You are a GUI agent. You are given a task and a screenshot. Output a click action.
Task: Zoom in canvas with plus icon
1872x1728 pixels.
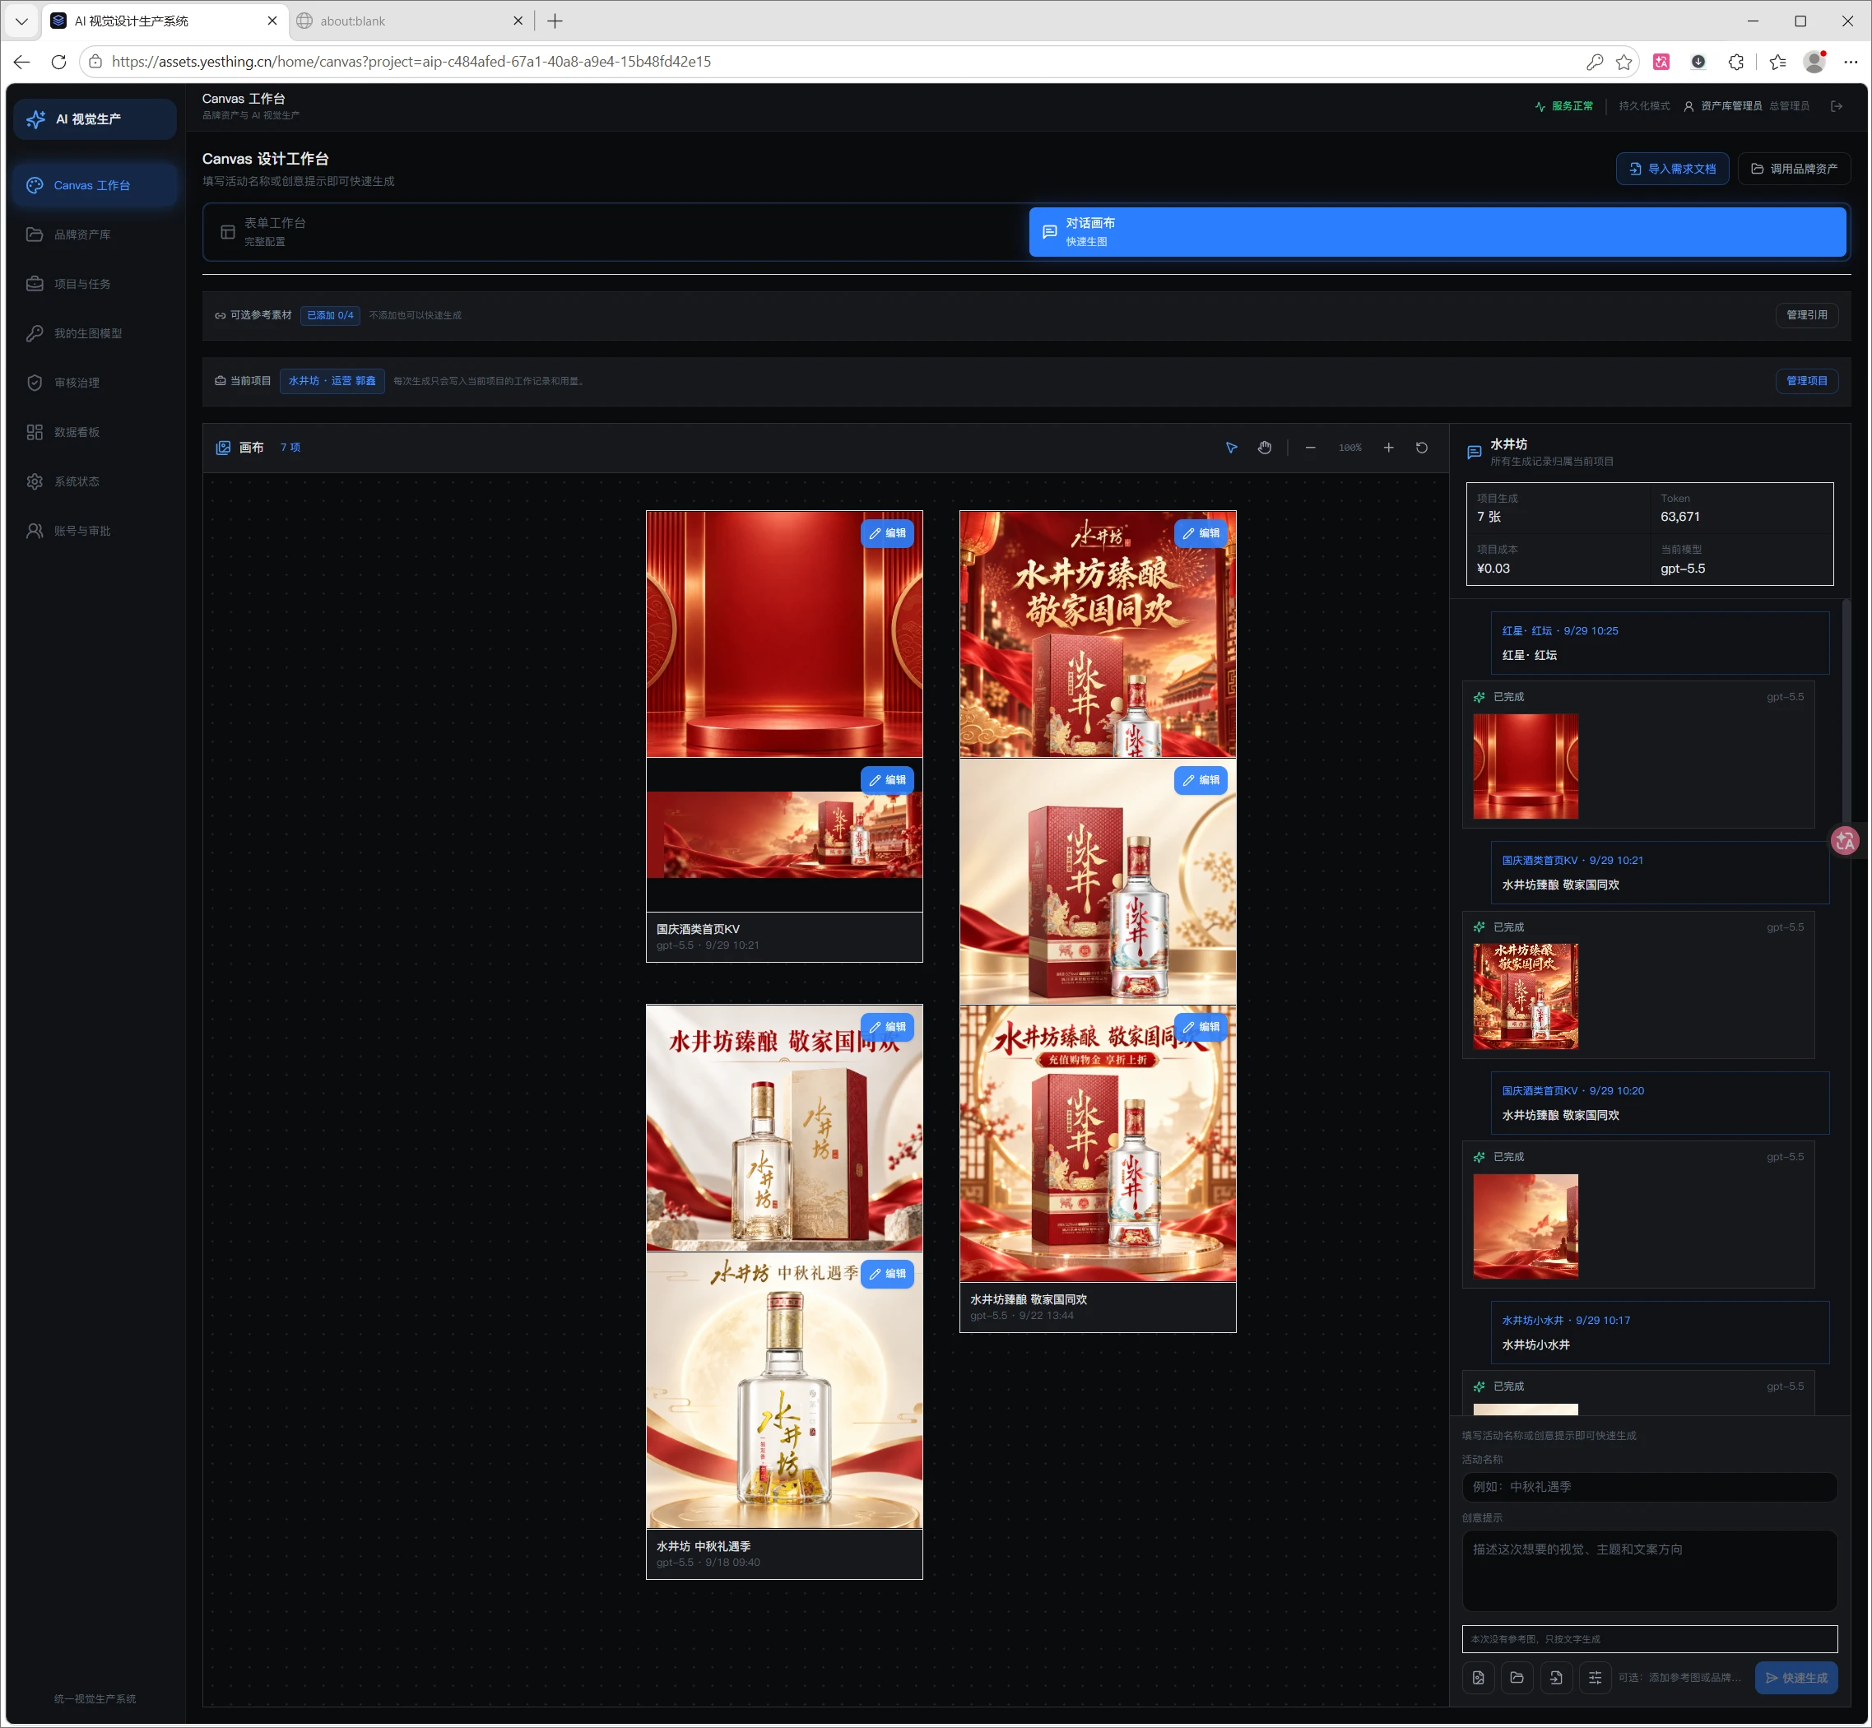coord(1389,448)
